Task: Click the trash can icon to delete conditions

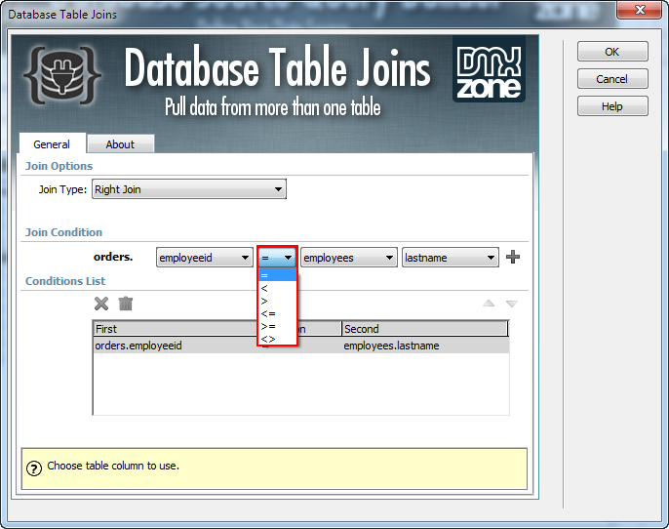Action: 126,304
